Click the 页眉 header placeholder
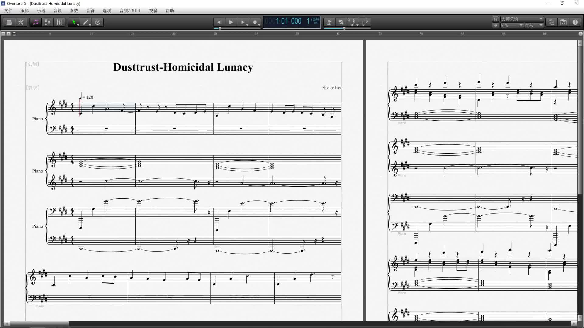 click(x=32, y=64)
